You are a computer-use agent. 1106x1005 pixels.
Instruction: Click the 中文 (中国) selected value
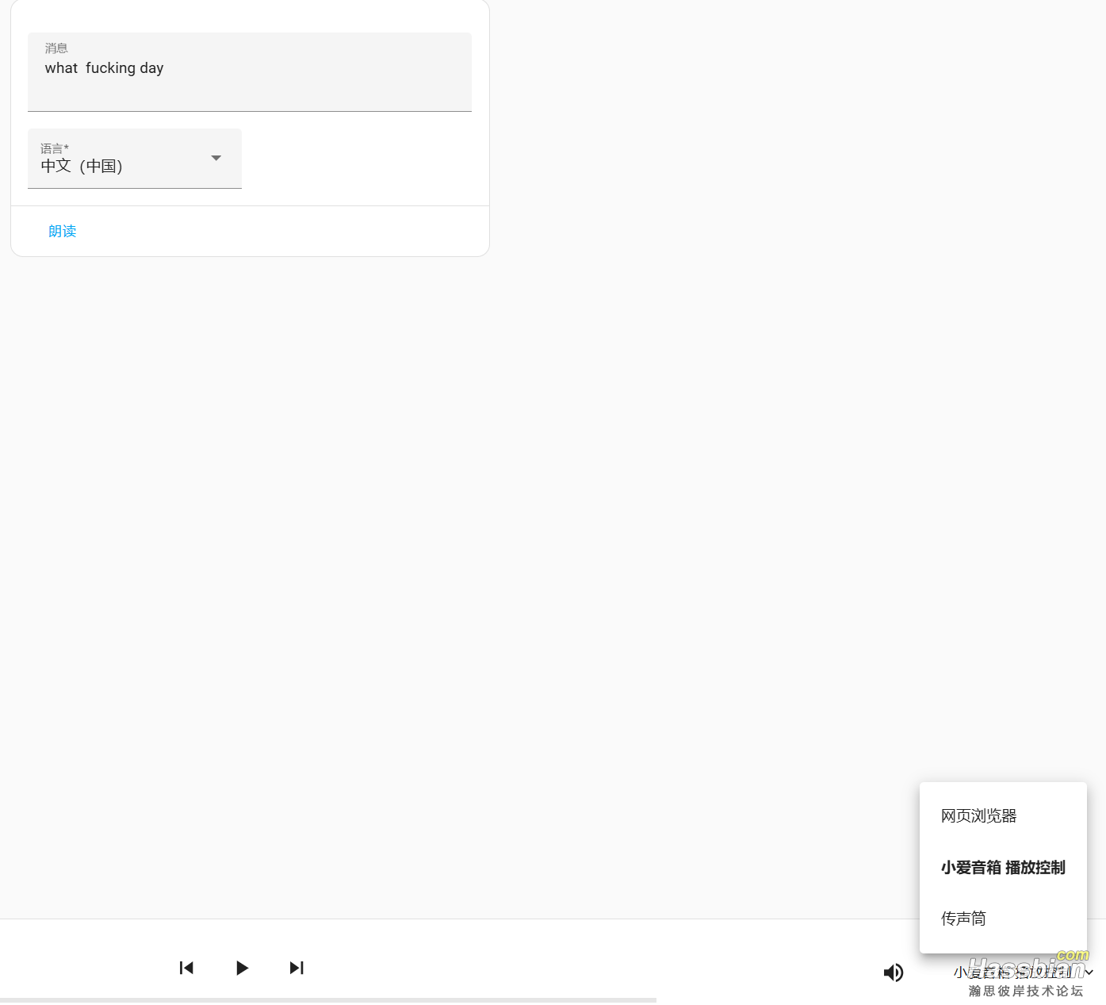(x=82, y=167)
